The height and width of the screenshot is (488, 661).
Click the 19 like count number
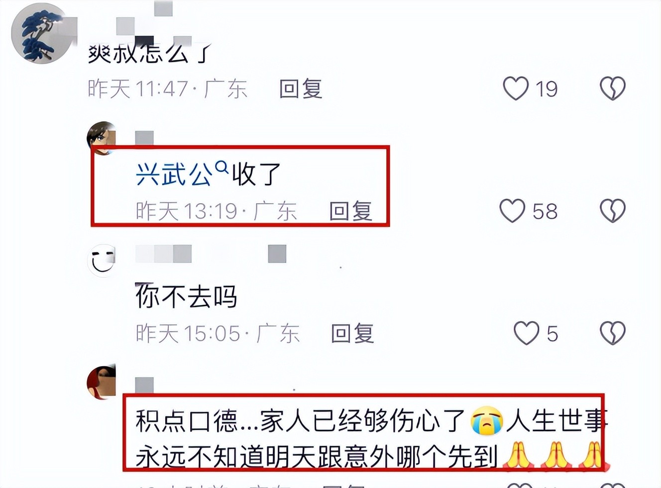tap(546, 89)
